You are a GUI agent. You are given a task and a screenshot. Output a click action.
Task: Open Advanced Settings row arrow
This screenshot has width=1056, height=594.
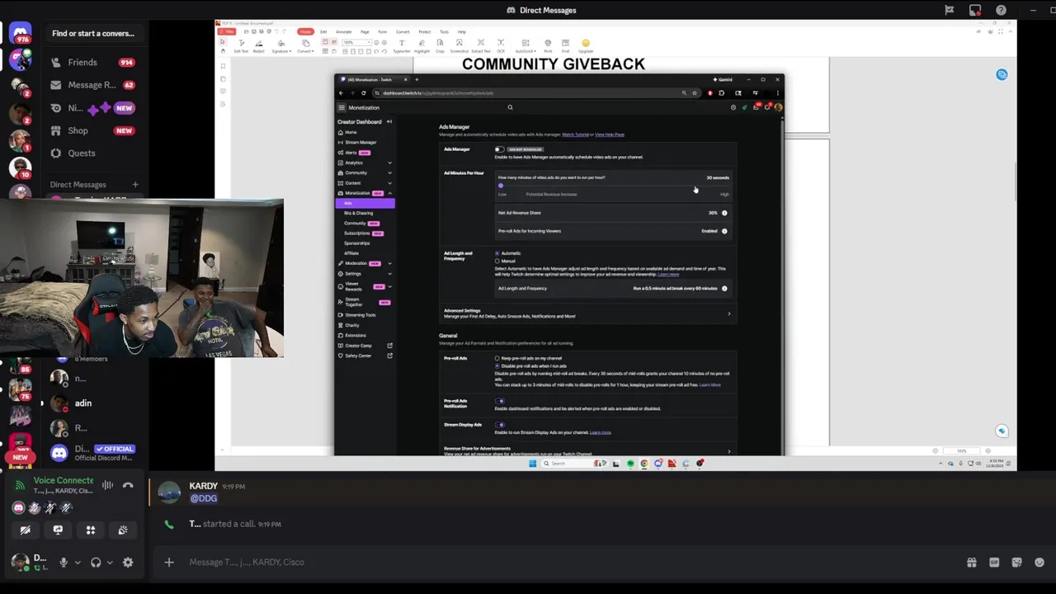coord(728,313)
